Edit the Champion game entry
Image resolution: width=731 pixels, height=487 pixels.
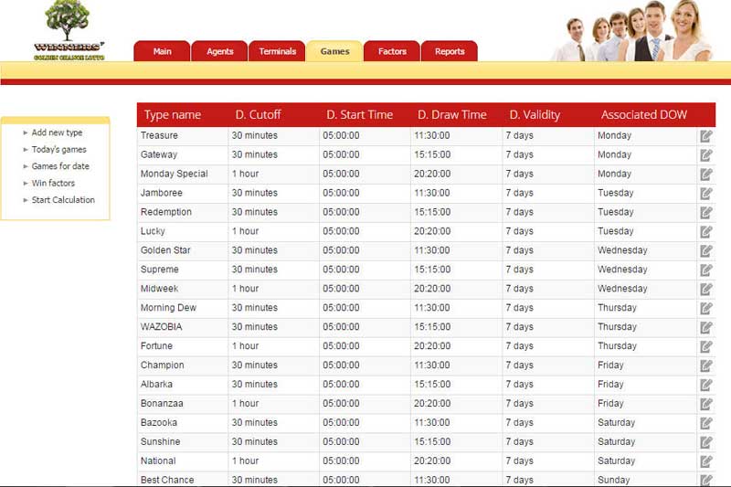(705, 365)
